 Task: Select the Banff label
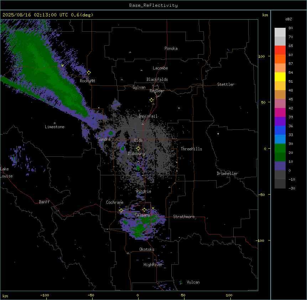coord(44,202)
